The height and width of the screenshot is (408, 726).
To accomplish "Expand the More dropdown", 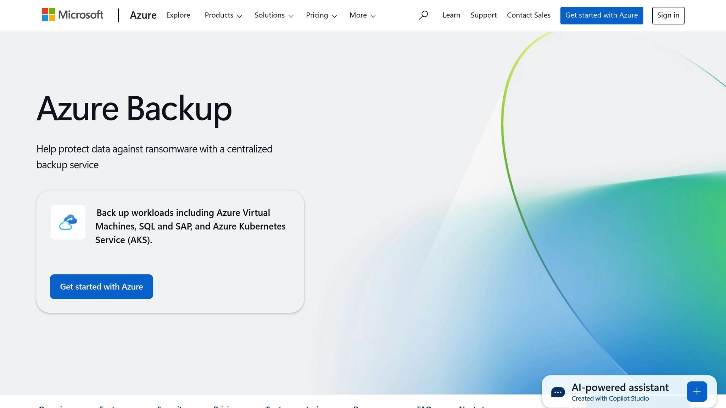I will click(362, 15).
